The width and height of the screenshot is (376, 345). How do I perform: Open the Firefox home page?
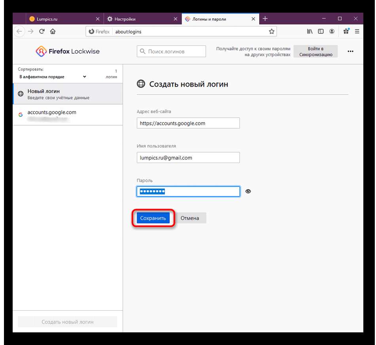point(53,31)
